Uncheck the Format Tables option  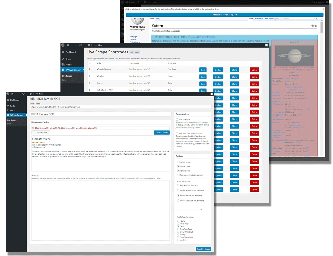click(x=178, y=166)
